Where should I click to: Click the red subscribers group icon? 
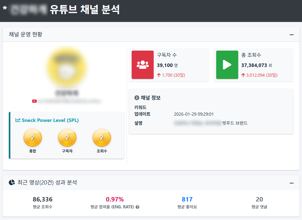click(143, 65)
